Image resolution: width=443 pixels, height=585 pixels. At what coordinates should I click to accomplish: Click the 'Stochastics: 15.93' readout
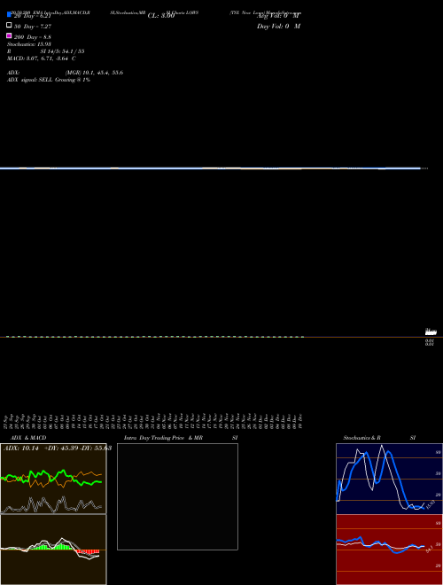click(29, 44)
